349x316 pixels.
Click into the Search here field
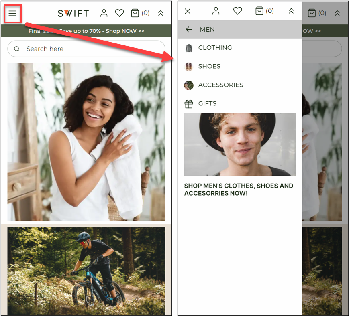click(x=86, y=49)
